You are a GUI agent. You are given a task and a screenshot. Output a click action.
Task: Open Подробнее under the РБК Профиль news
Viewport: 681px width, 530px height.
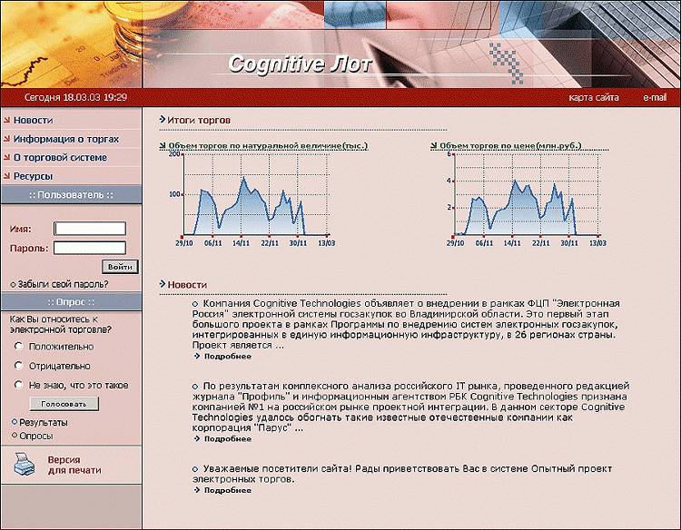(228, 439)
